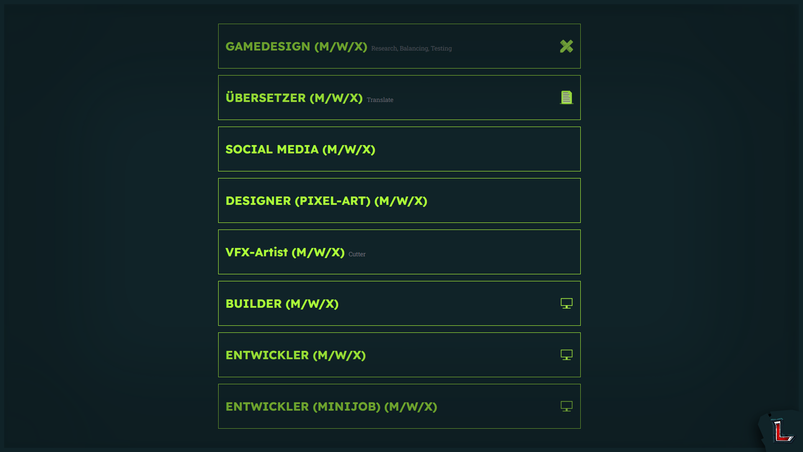Click the 'Translate' subtitle text

[380, 100]
